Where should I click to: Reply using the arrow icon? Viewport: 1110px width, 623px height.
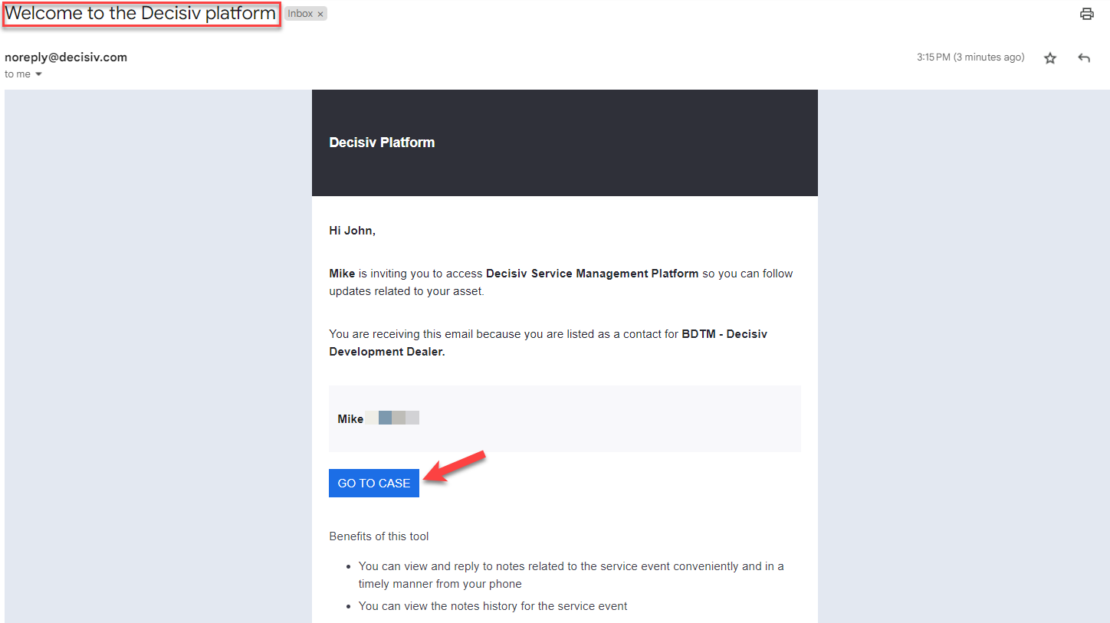[x=1084, y=58]
